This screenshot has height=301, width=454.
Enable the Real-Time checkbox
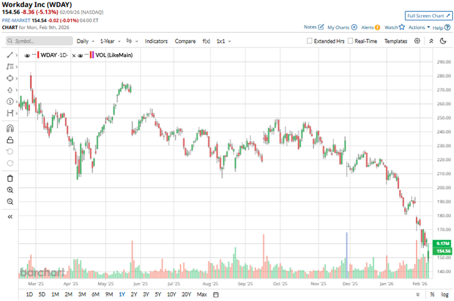click(x=350, y=41)
